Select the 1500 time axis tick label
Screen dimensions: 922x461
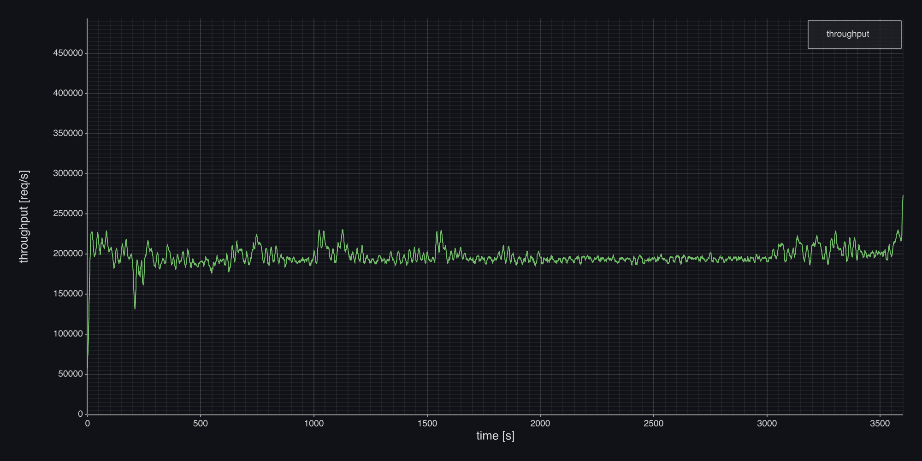pyautogui.click(x=427, y=424)
